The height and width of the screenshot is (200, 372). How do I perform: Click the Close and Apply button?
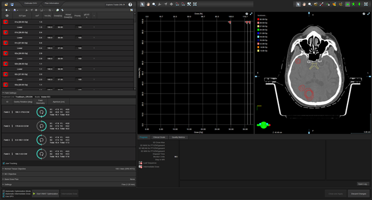[x=335, y=194]
